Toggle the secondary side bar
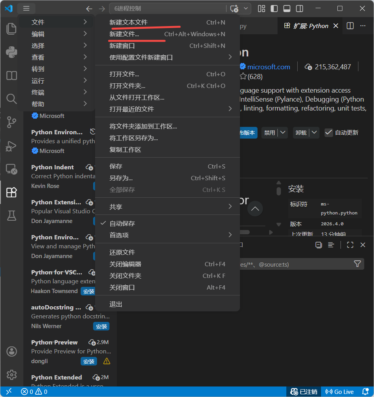The width and height of the screenshot is (374, 397). point(300,9)
